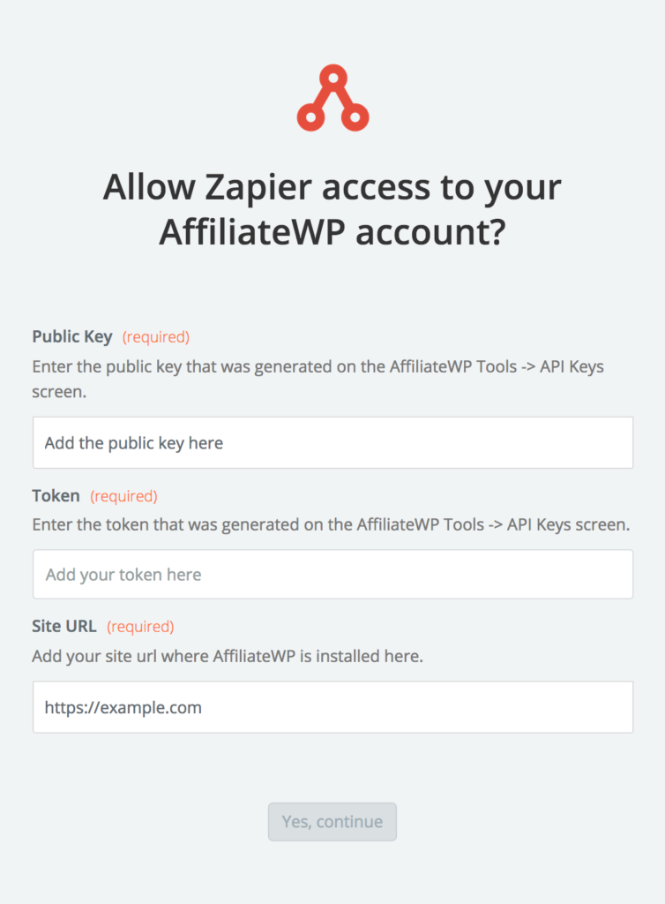Click the Token entry field
This screenshot has width=665, height=904.
(332, 574)
